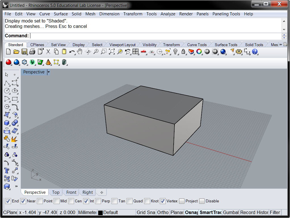
Task: Toggle Grid Snap in the status bar
Action: [x=146, y=212]
